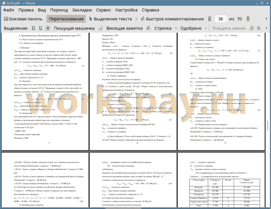Open the Сервис menu

point(104,10)
